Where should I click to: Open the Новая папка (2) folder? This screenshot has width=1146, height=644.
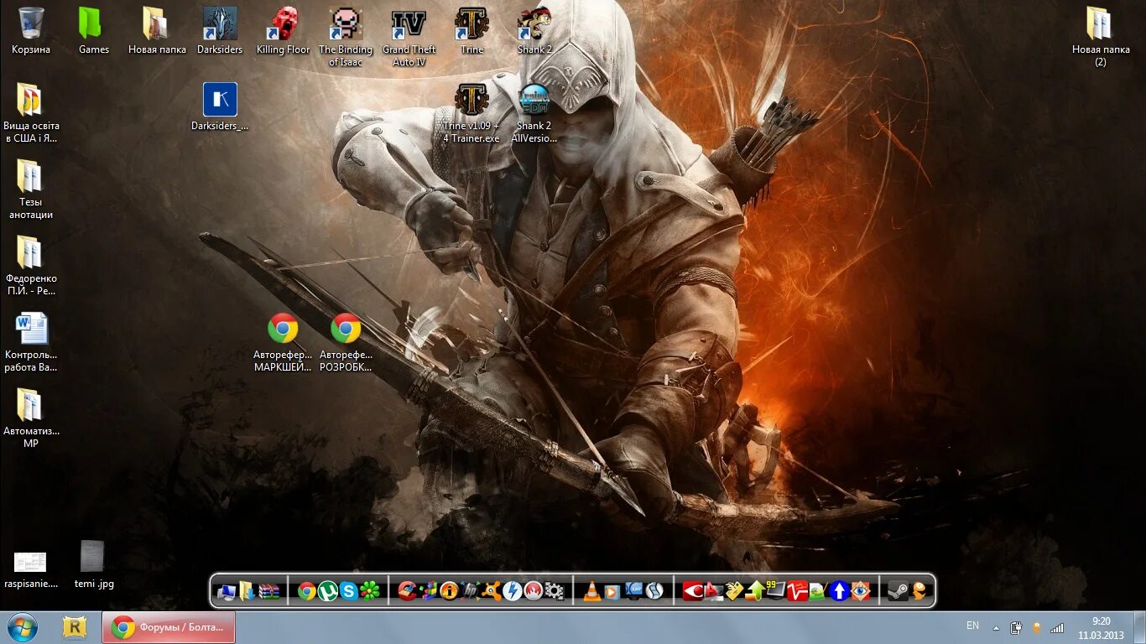(x=1100, y=36)
